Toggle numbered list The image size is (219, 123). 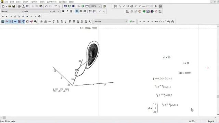tap(94, 11)
